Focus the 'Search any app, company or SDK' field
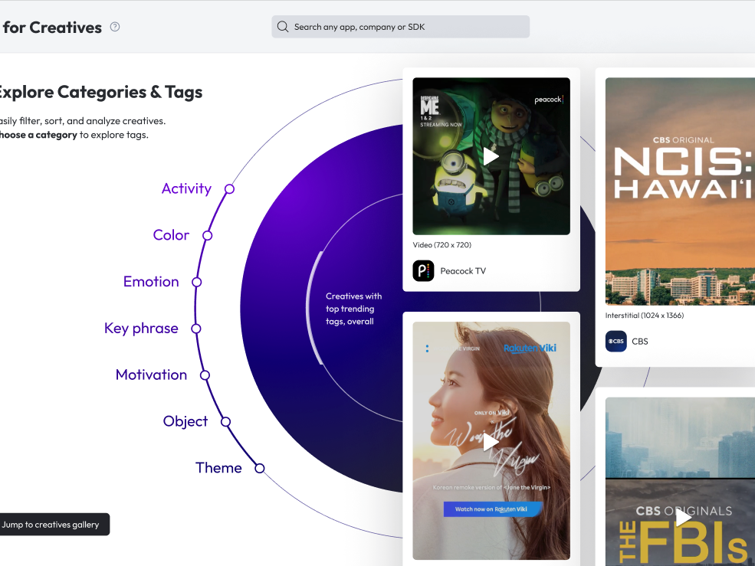755x566 pixels. (x=401, y=27)
